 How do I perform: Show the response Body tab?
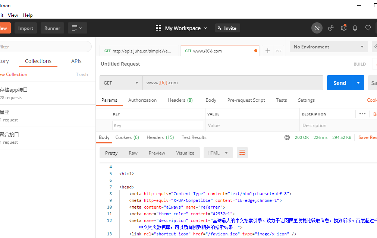coord(104,137)
